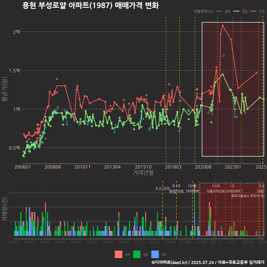
Task: Click the 201803 x-axis label on price chart
Action: 173,167
